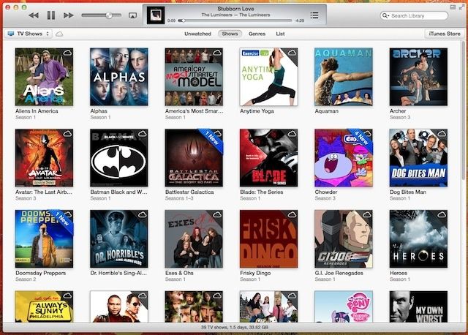Open the AirPlay output icon
The image size is (468, 335).
tap(132, 15)
